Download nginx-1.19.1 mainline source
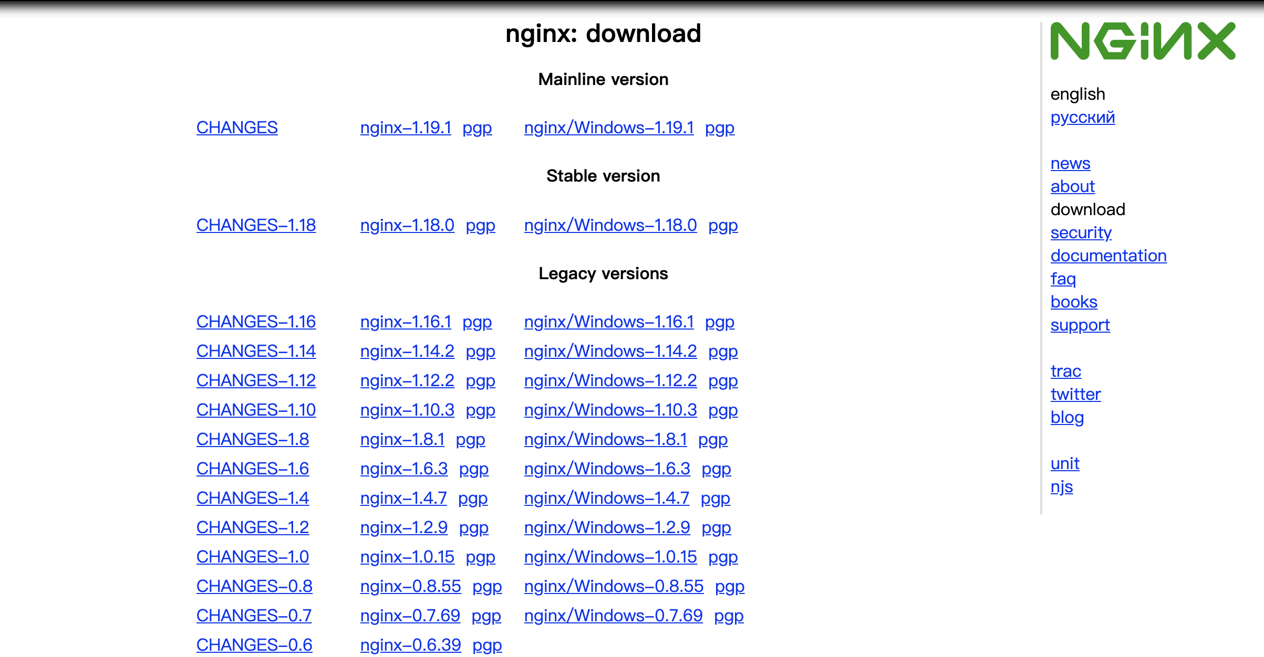This screenshot has width=1264, height=657. tap(406, 128)
